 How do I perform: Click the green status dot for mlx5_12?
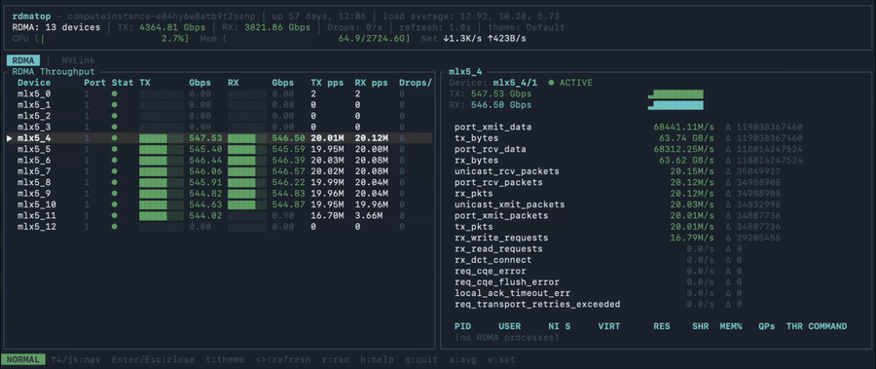pyautogui.click(x=115, y=227)
